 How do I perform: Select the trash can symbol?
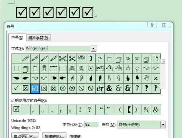click(x=44, y=69)
